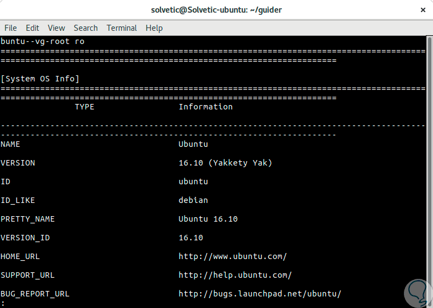Screen dimensions: 433x308
Task: Open the Edit menu
Action: [x=32, y=28]
